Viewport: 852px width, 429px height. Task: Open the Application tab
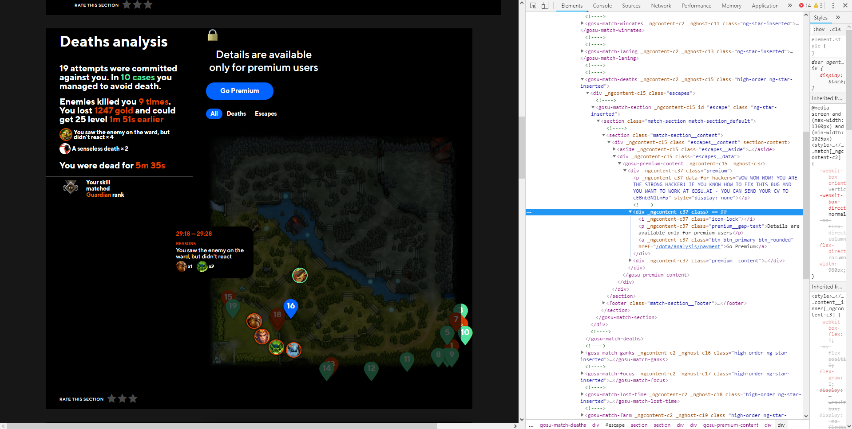765,6
